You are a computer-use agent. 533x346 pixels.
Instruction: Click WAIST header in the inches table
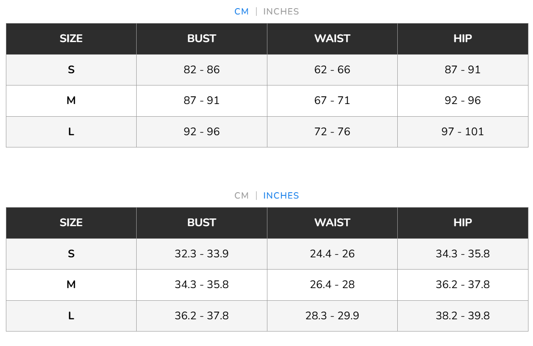(x=332, y=223)
